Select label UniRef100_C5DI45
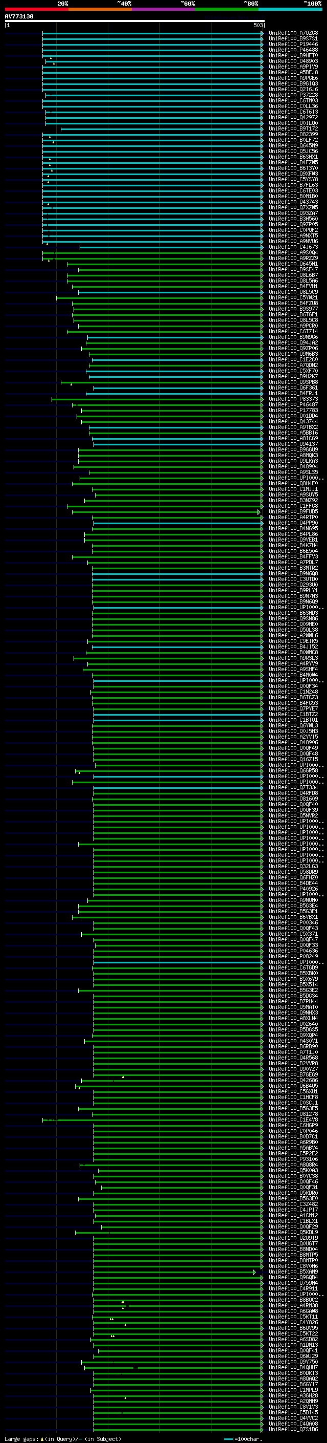This screenshot has width=327, height=1443. point(293,1413)
